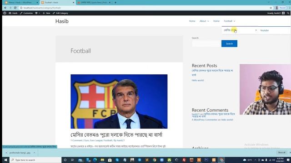Open Google Chrome icon on the taskbar

155,160
